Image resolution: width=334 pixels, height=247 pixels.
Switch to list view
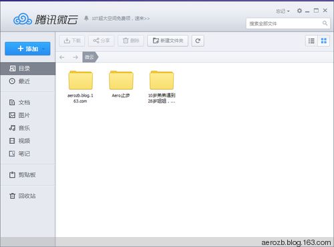(x=311, y=41)
